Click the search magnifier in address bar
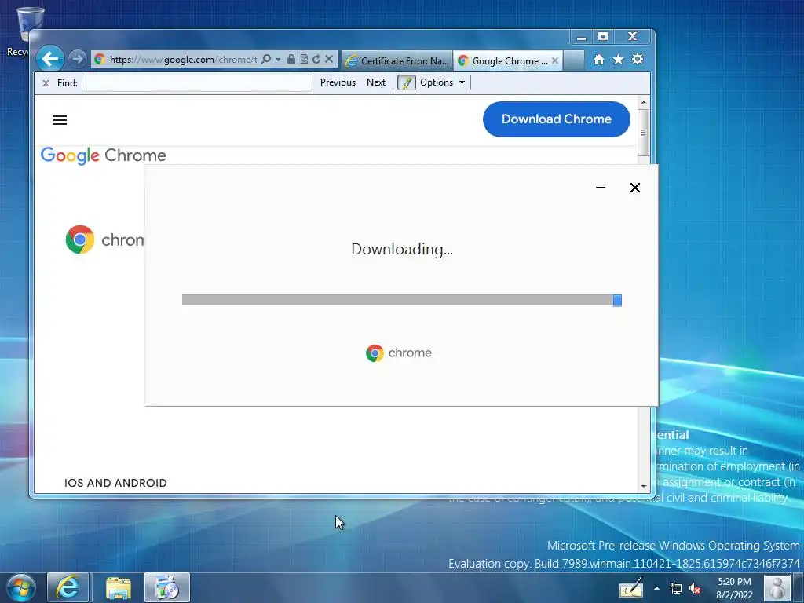804x603 pixels. 265,60
